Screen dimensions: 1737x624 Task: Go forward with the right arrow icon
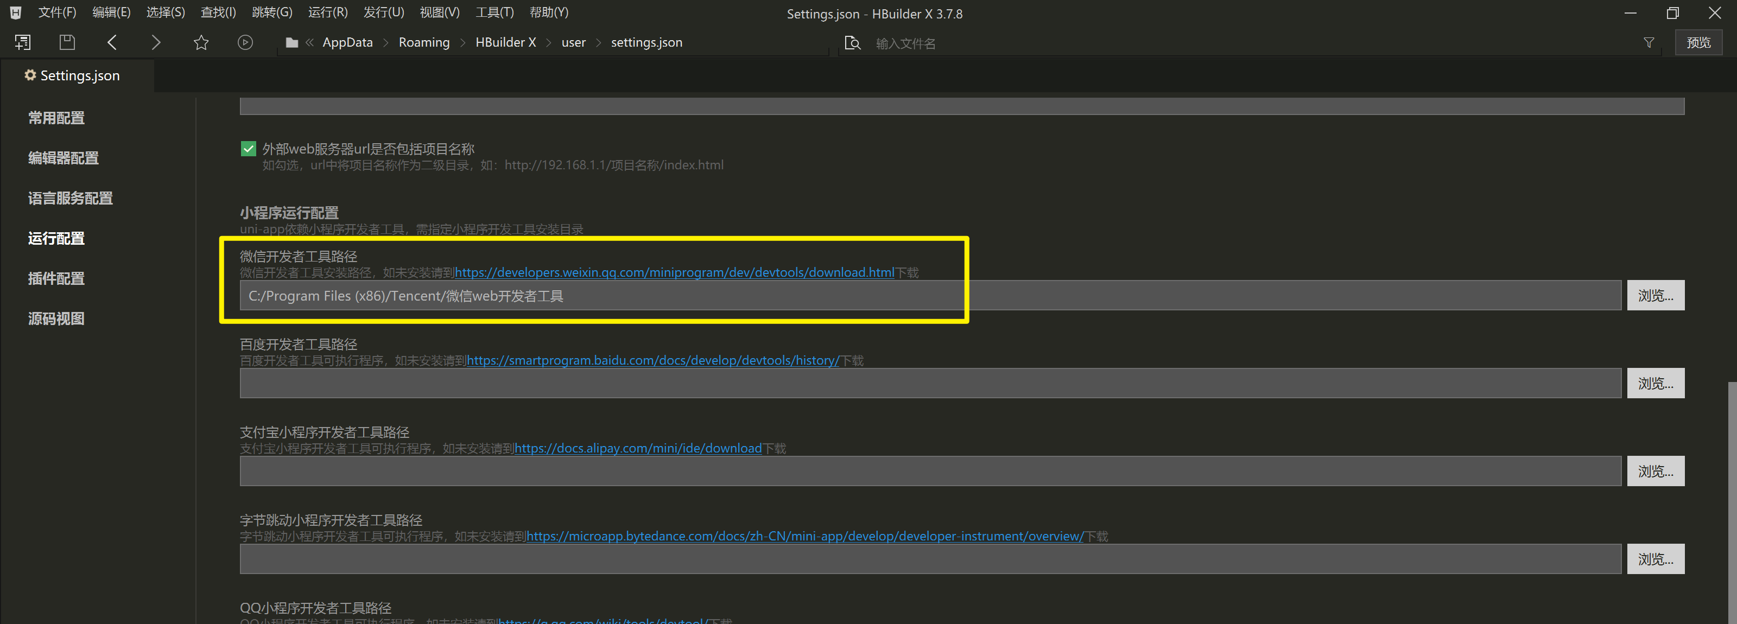tap(156, 42)
